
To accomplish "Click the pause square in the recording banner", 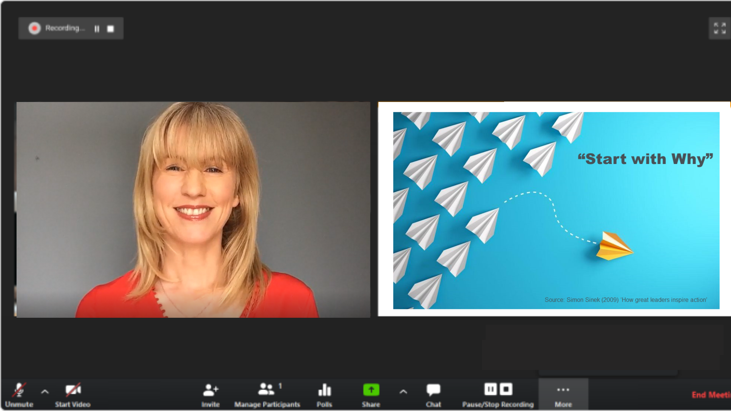I will tap(97, 28).
